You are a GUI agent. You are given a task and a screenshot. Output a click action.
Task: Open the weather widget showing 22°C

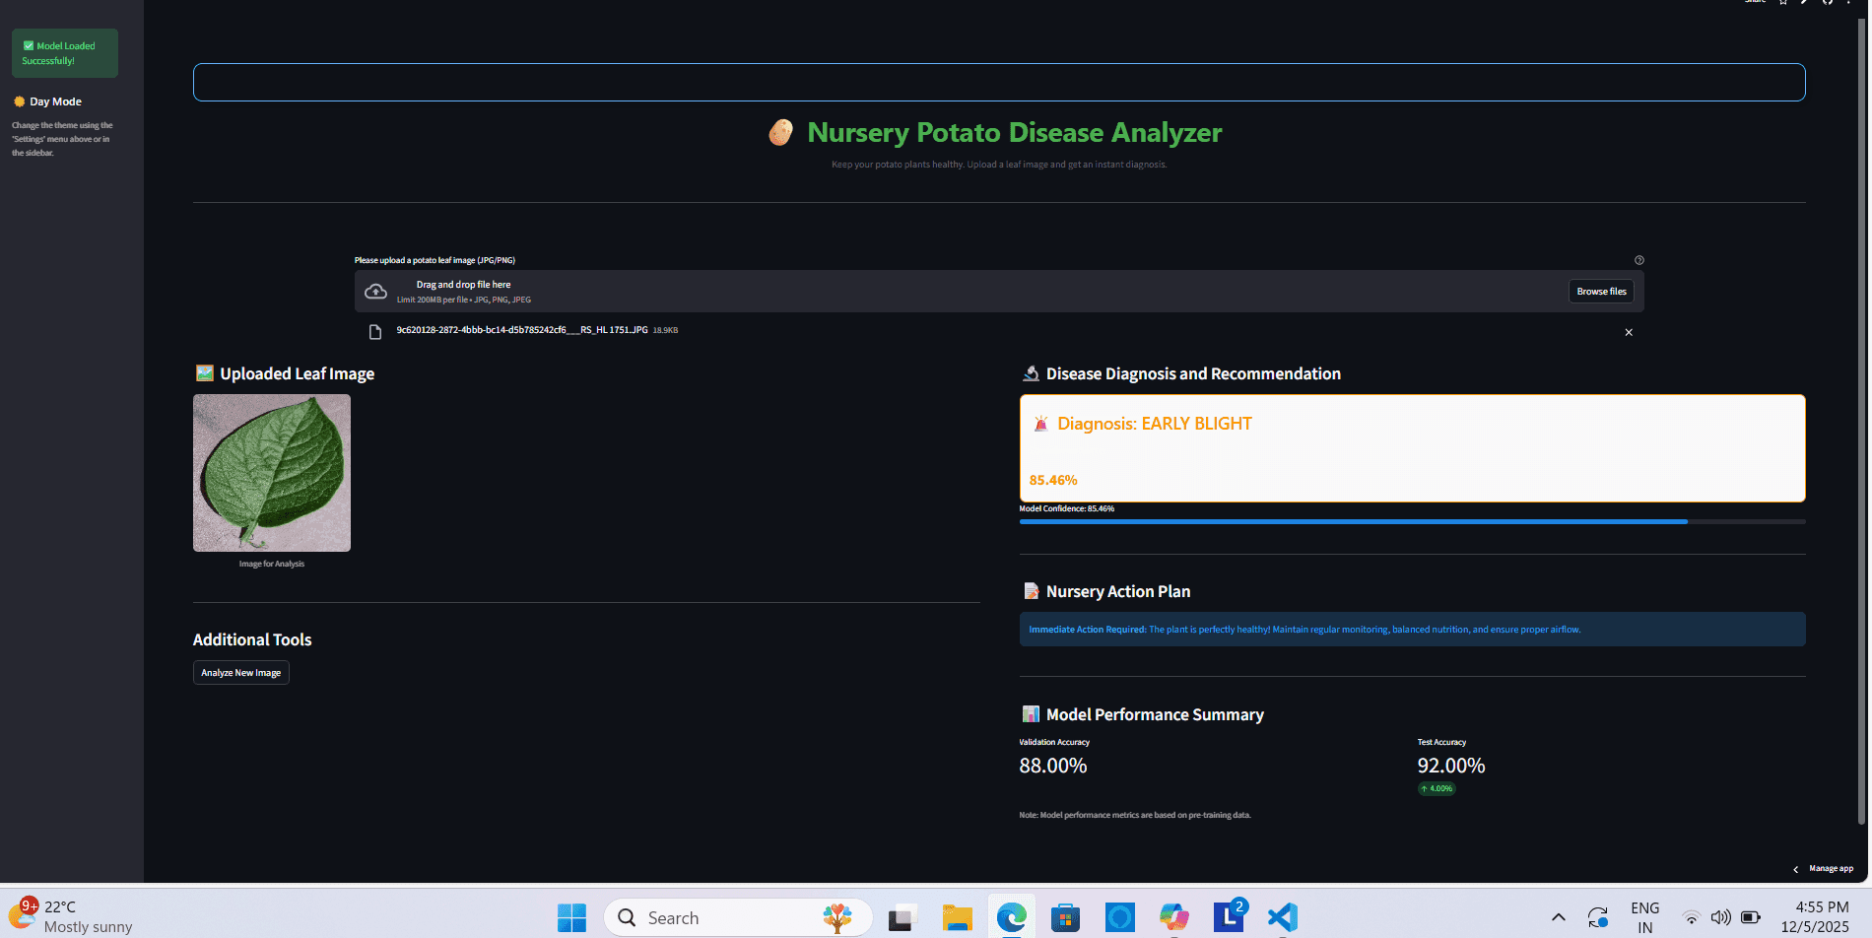point(71,916)
